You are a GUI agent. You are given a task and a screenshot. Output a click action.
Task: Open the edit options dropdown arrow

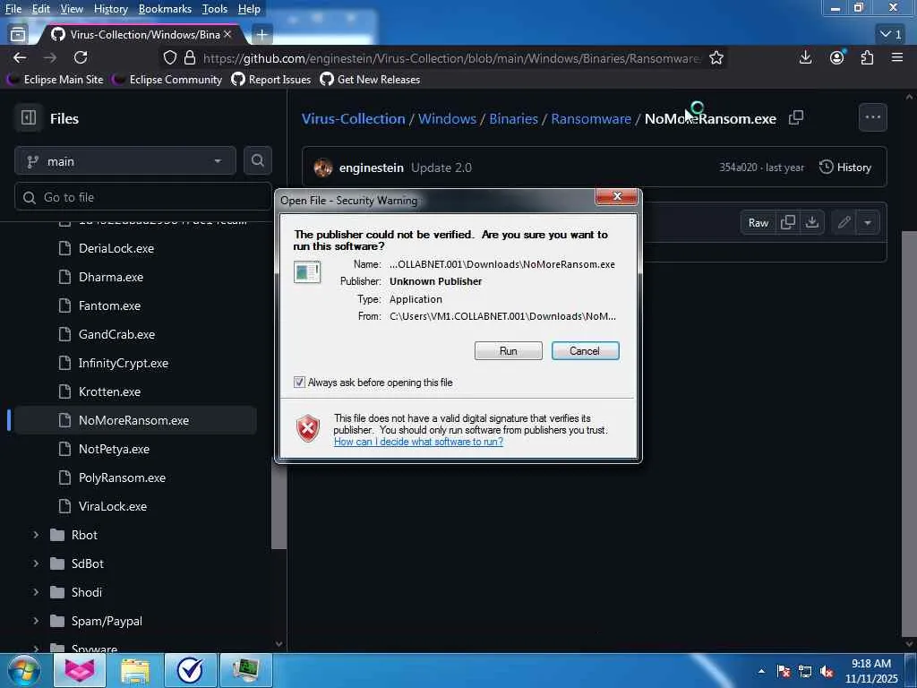pos(868,222)
